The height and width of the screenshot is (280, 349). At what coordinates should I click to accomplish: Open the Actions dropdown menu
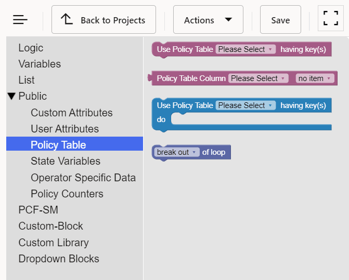(208, 20)
